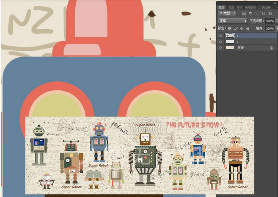The image size is (278, 197).
Task: Switch to the 动作 actions tab
Action: [239, 7]
